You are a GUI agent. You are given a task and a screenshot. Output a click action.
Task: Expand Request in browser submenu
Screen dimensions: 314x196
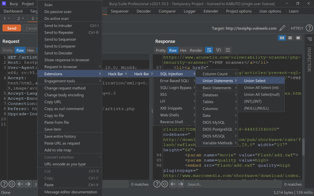click(70, 67)
